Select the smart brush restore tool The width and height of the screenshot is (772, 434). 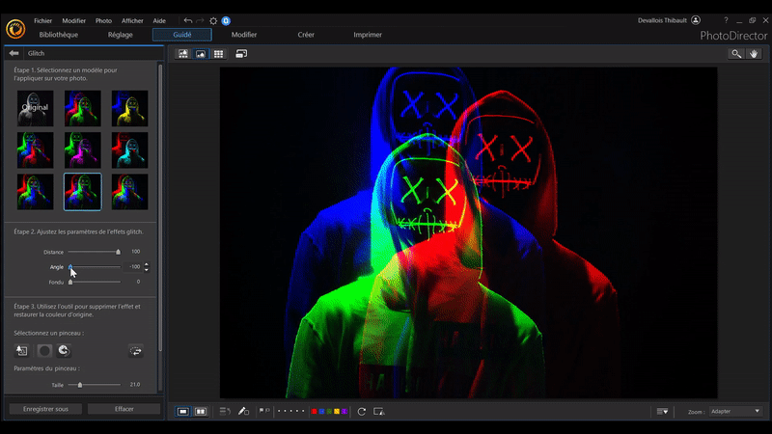(64, 350)
